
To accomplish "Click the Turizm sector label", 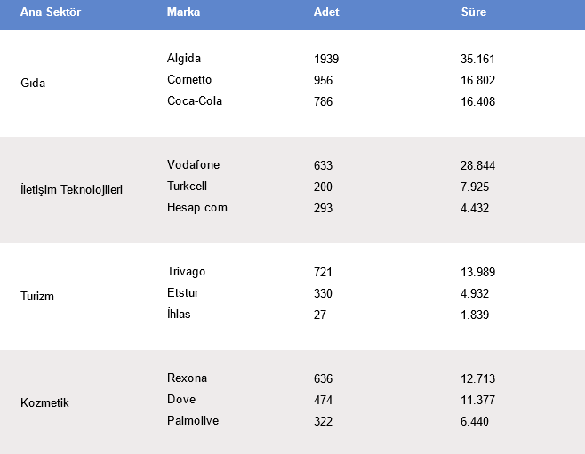I will coord(37,297).
